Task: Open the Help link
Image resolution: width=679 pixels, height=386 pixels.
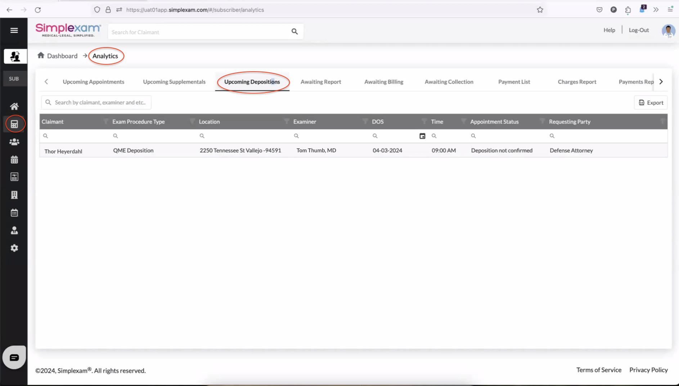Action: (x=609, y=30)
